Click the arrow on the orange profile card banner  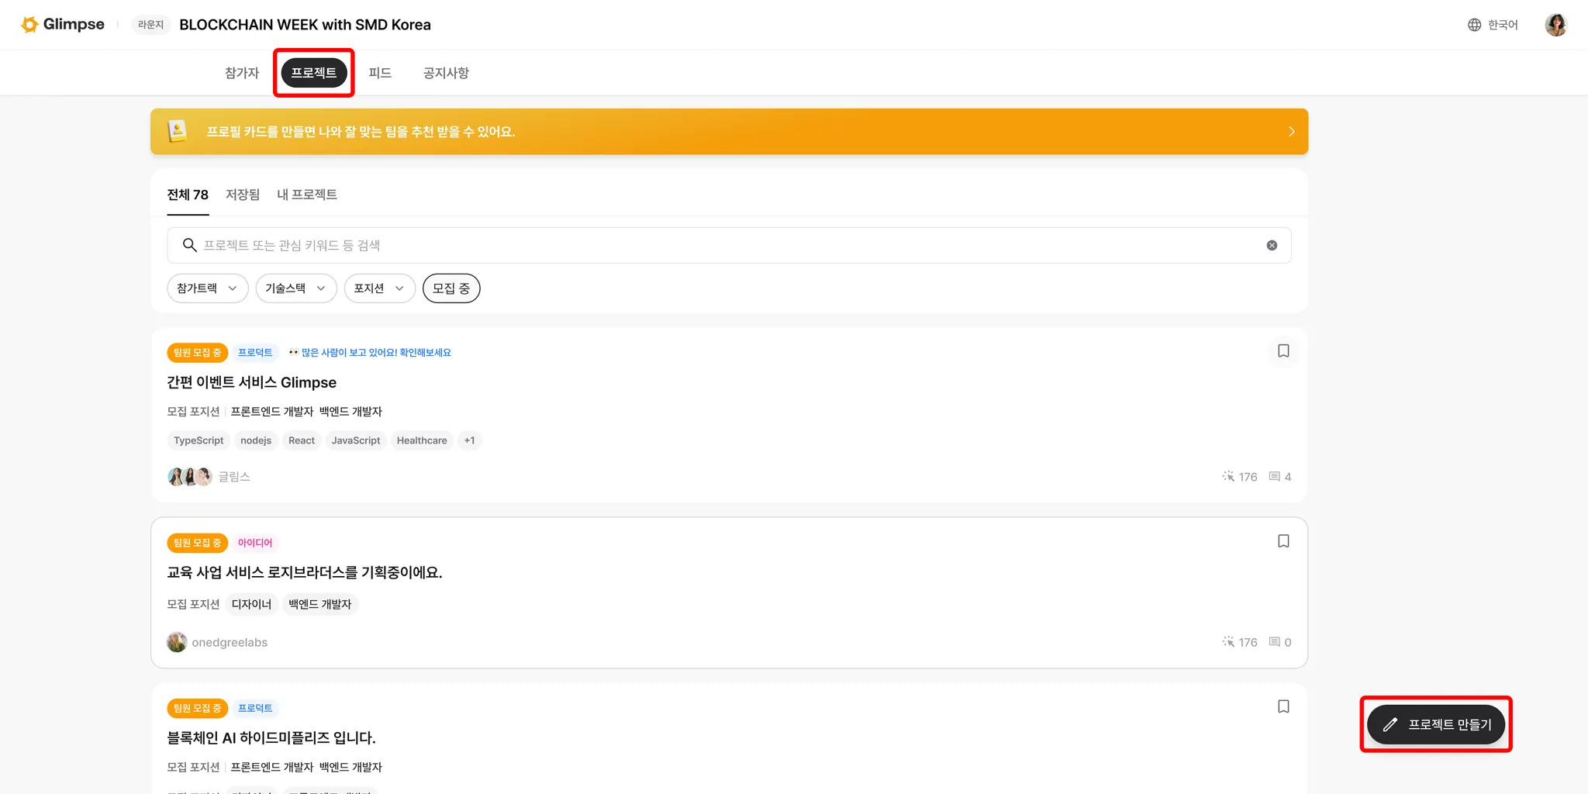(x=1291, y=132)
